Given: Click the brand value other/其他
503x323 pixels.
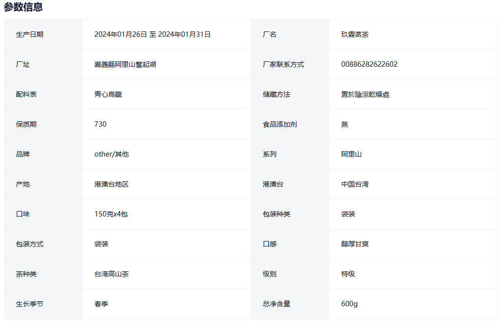Looking at the screenshot, I should point(111,154).
